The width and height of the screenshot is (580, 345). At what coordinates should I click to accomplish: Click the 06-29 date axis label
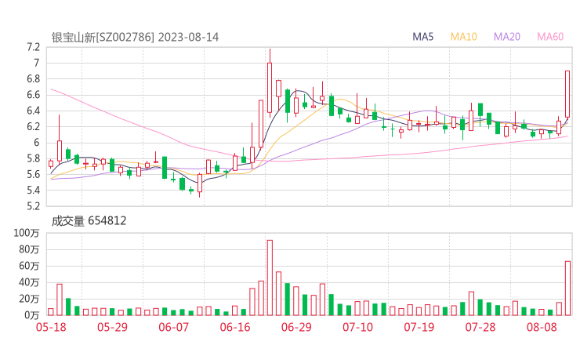[296, 327]
